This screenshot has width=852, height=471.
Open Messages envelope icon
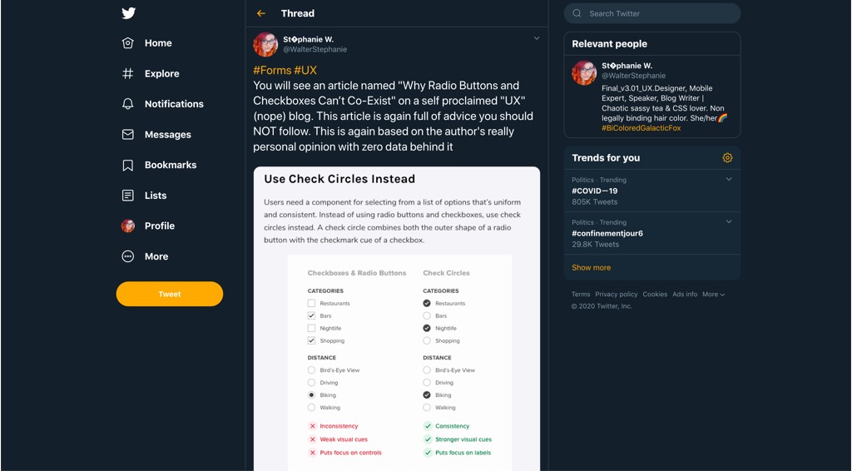coord(128,135)
